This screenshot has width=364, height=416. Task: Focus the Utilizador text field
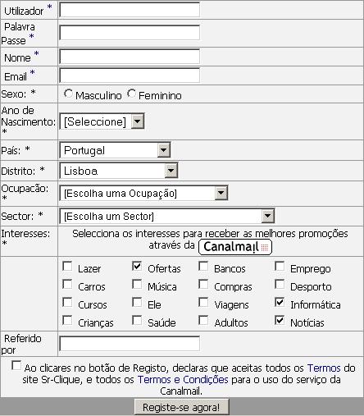[130, 10]
